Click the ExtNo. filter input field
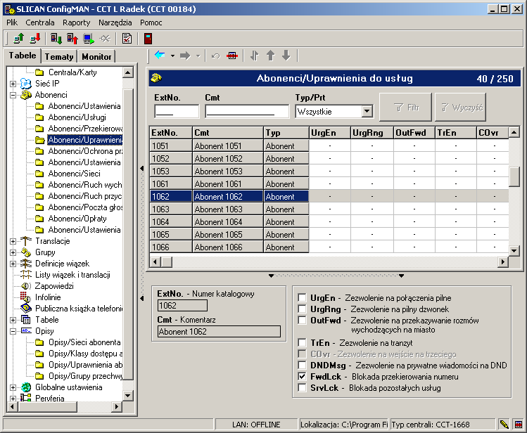The height and width of the screenshot is (433, 527). pos(177,111)
